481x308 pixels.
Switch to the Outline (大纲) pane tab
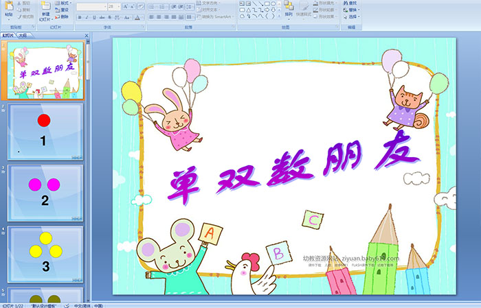tap(23, 35)
